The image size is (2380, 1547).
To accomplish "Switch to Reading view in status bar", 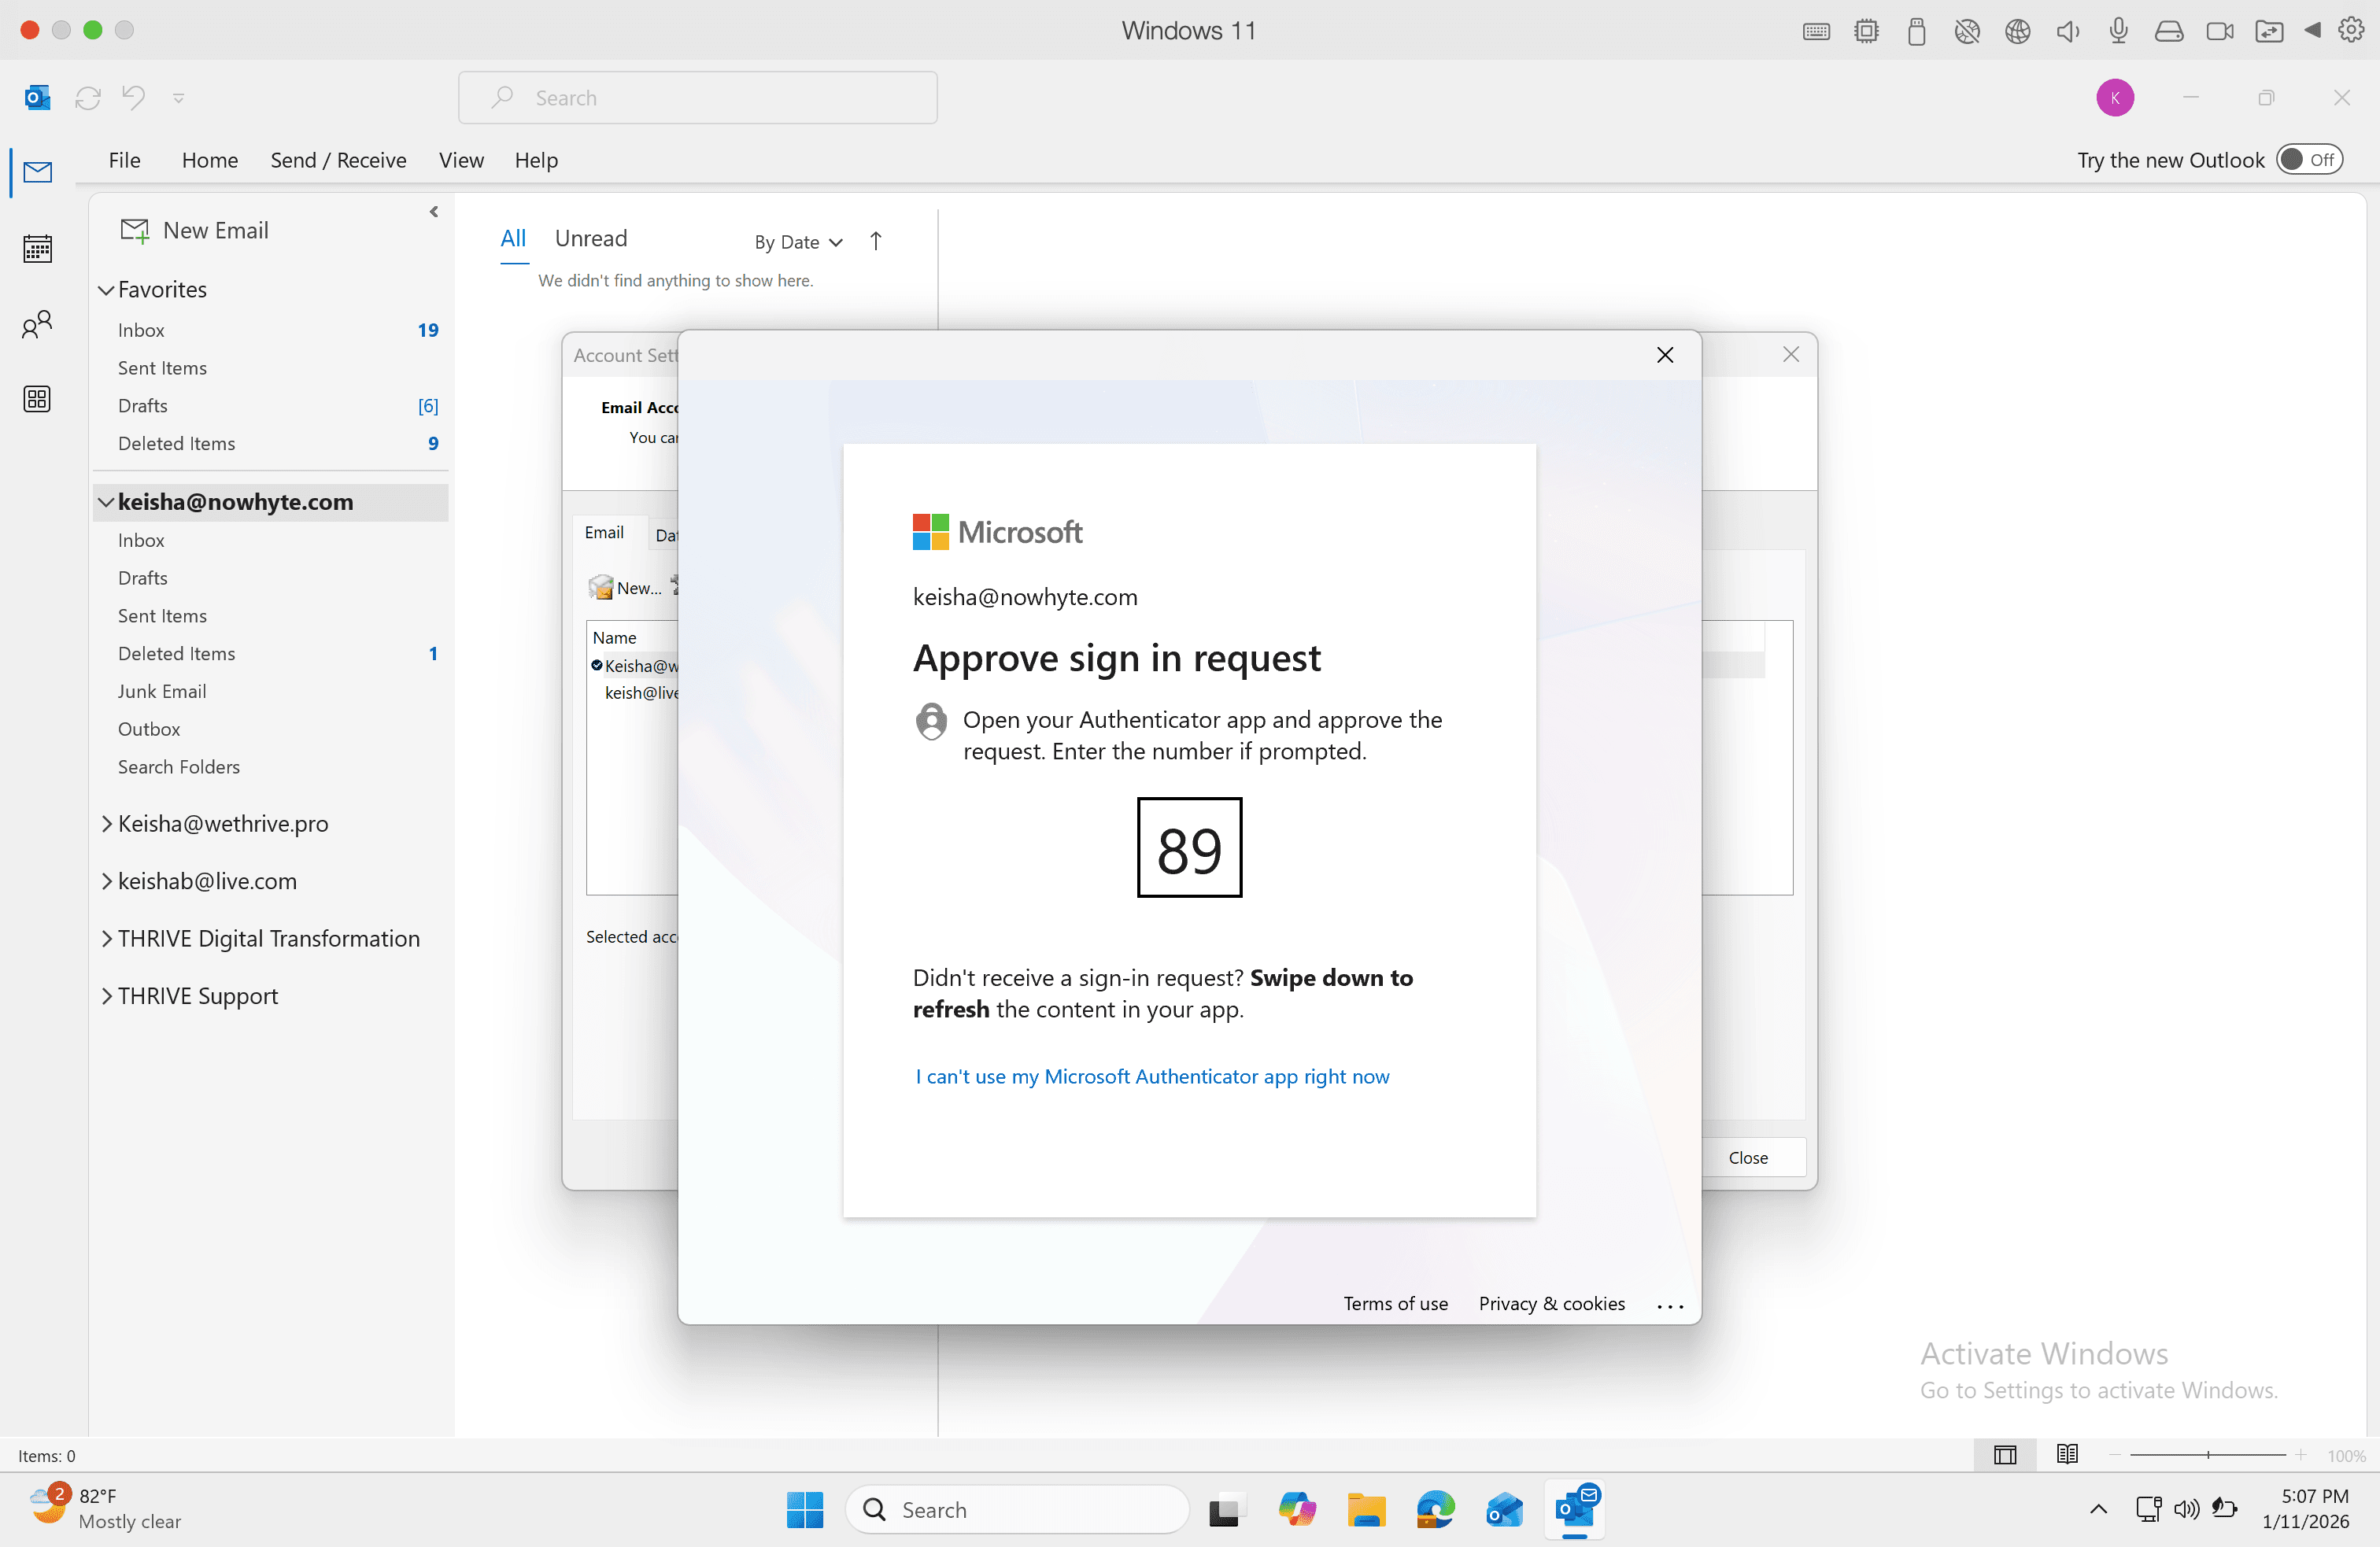I will coord(2066,1454).
